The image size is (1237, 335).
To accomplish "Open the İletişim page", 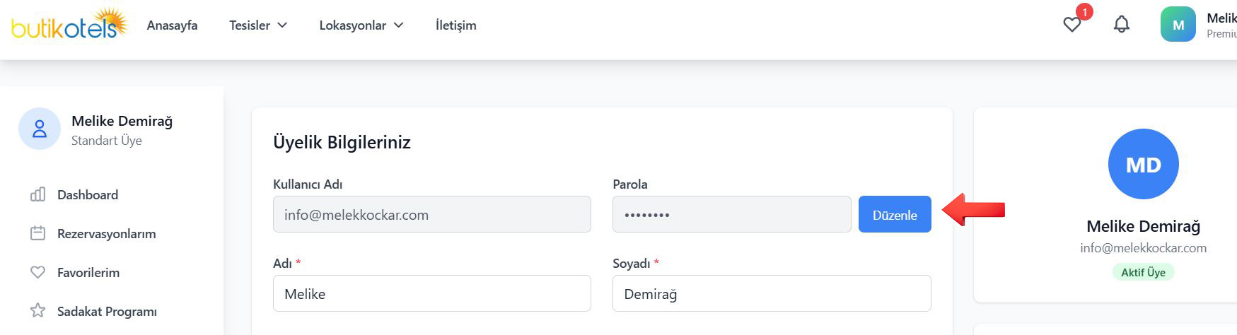I will point(455,25).
